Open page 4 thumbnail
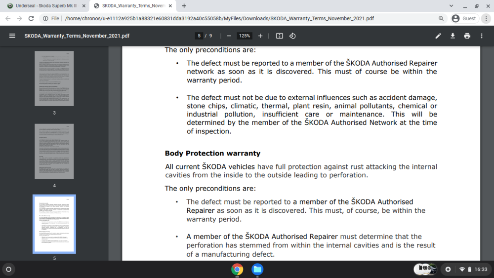This screenshot has width=494, height=278. [x=54, y=151]
